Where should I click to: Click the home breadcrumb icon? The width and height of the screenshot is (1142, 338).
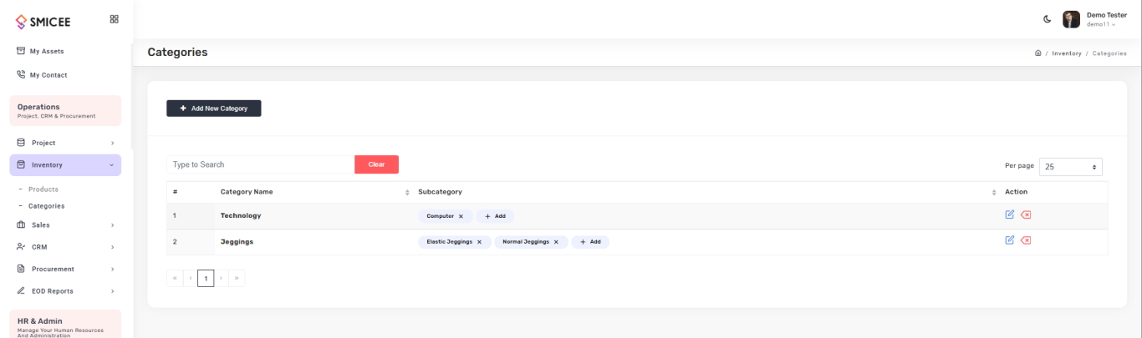point(1038,53)
